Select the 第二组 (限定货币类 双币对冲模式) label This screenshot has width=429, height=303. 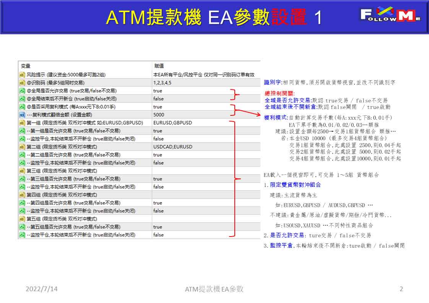(62, 147)
